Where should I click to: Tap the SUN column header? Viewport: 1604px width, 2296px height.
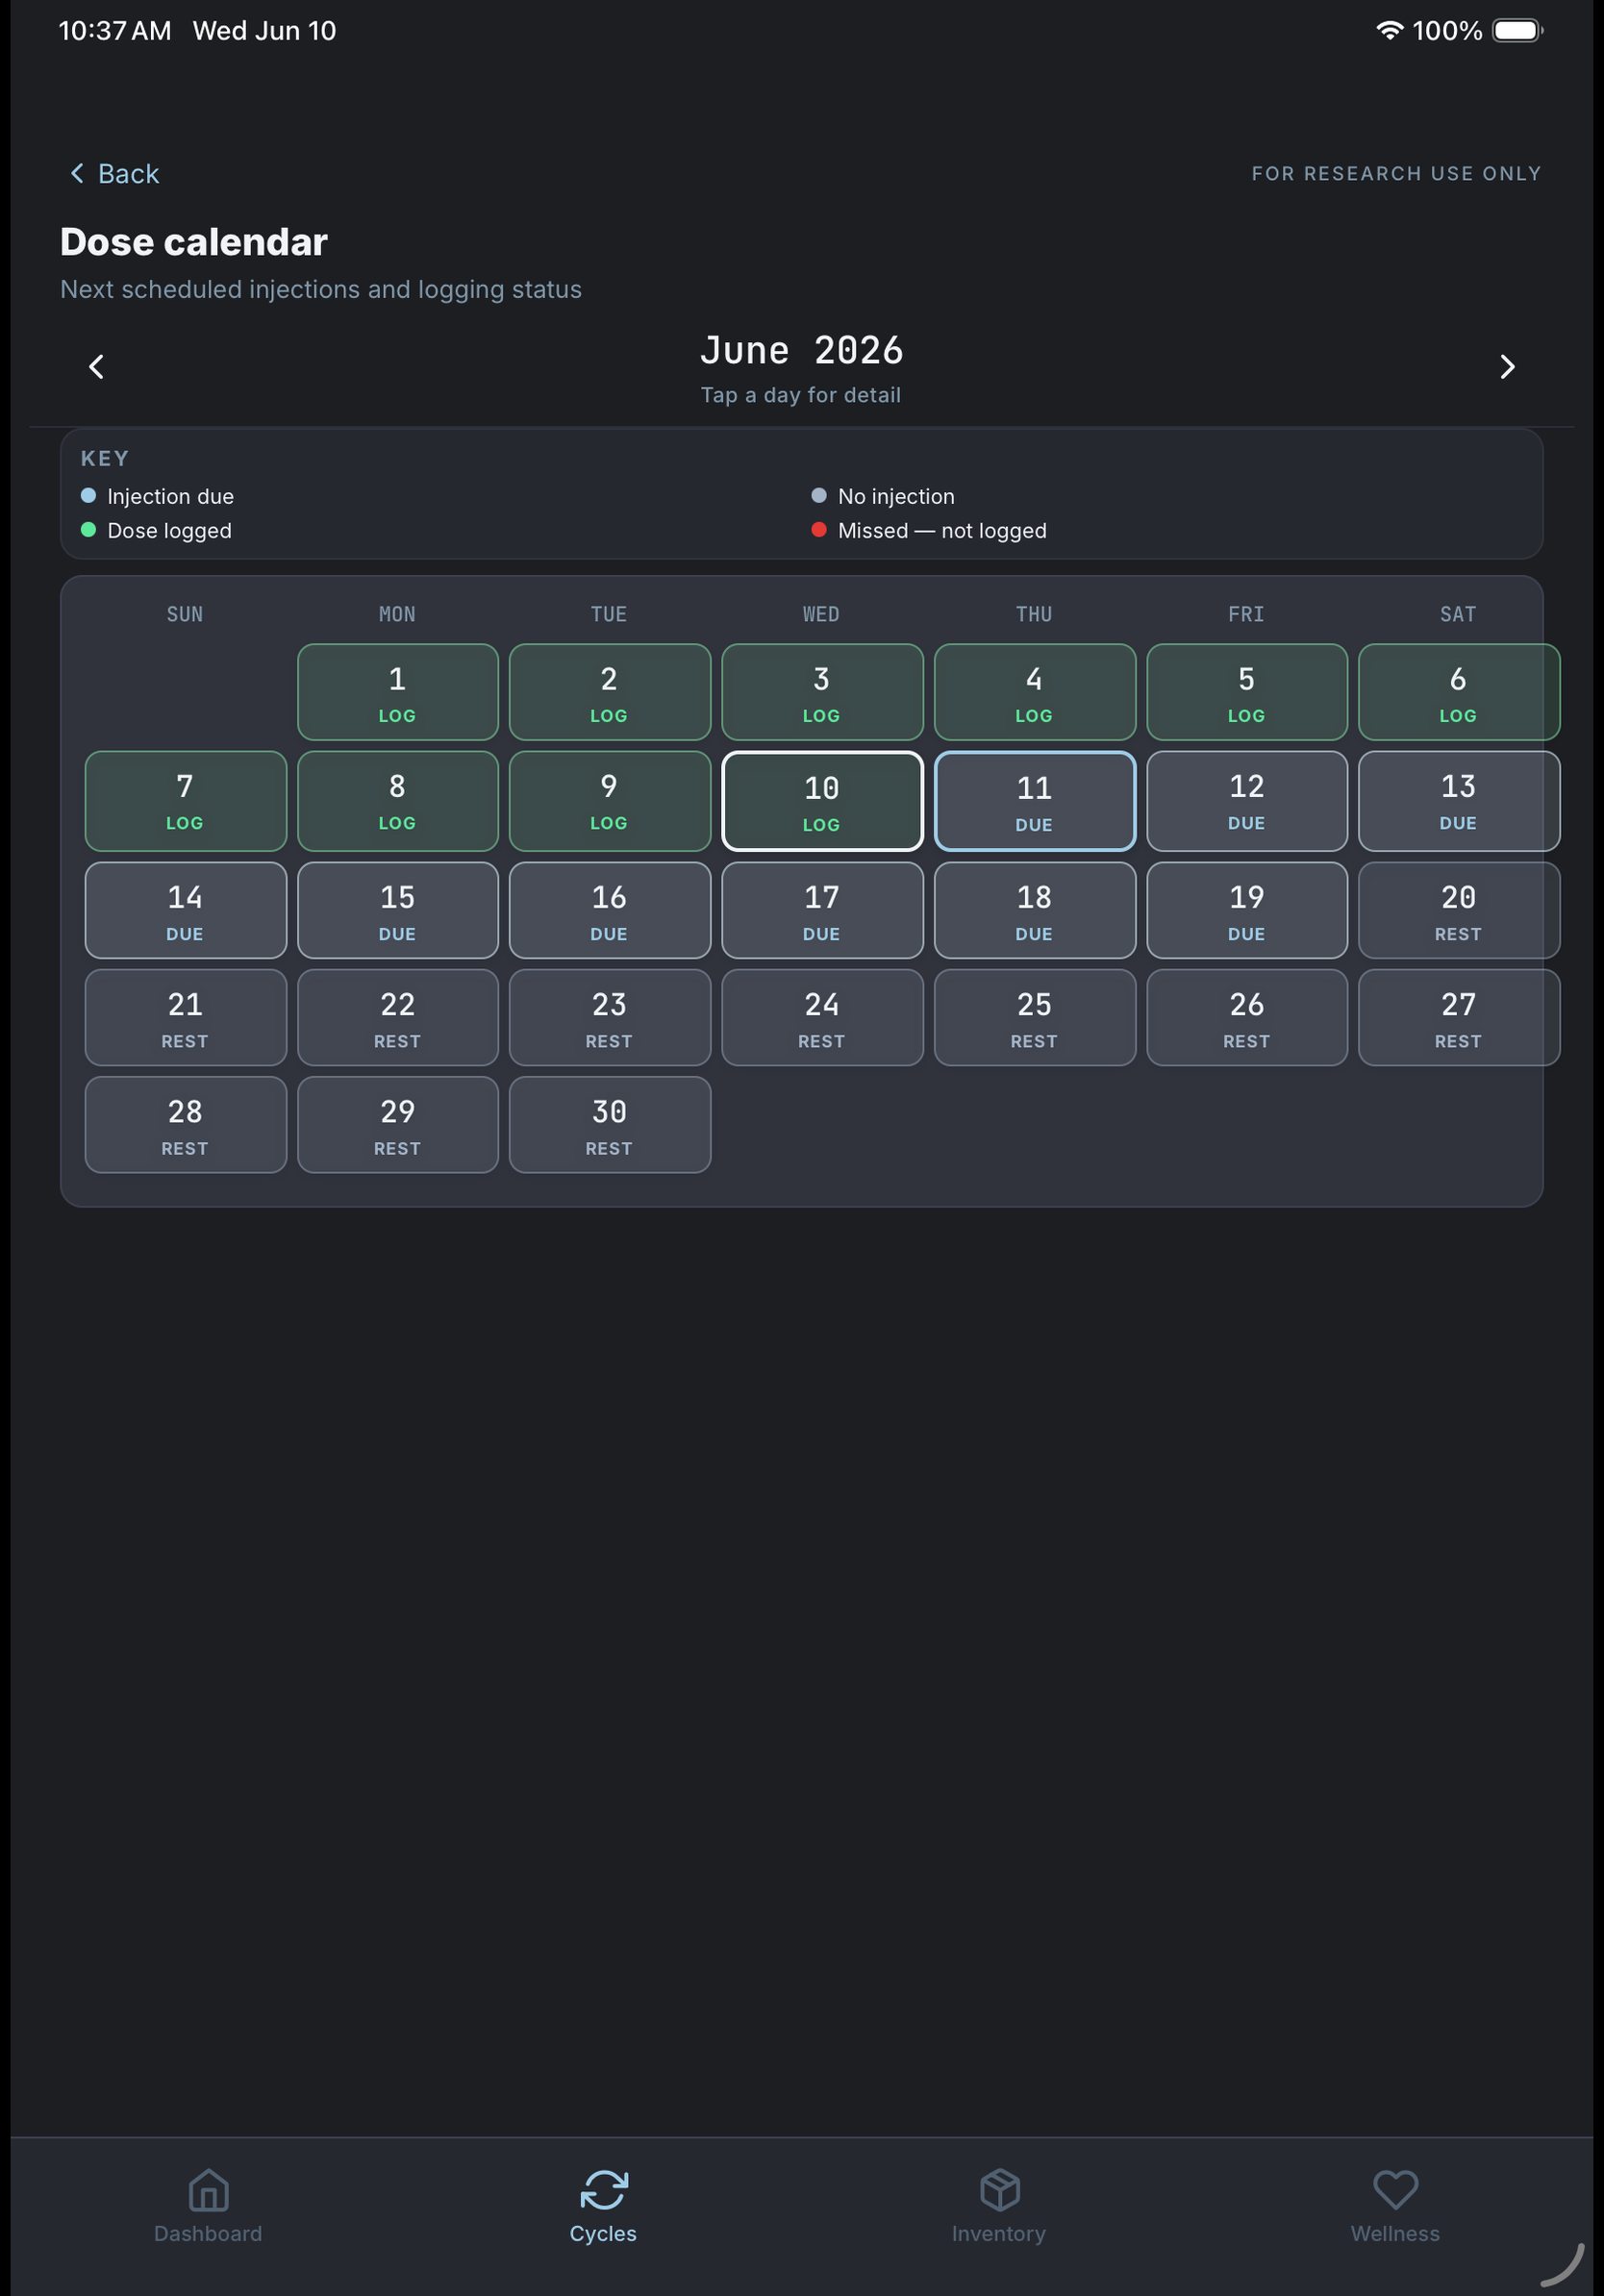point(185,614)
